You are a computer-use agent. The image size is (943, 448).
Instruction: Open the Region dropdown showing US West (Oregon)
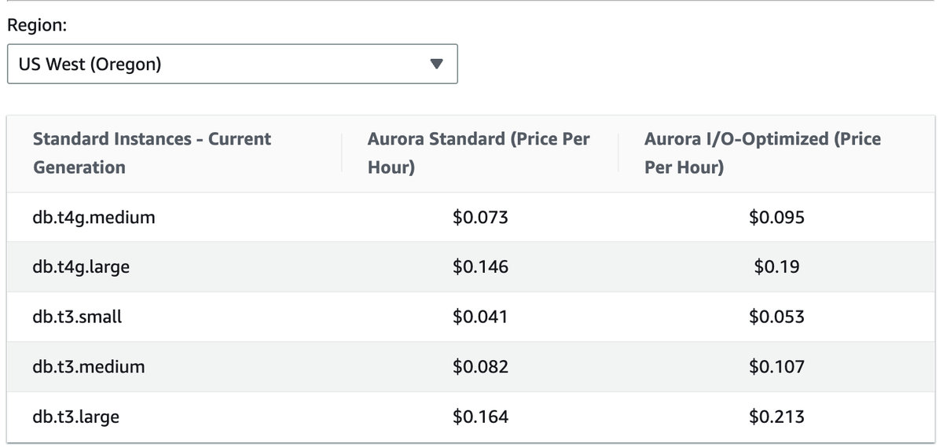click(x=233, y=64)
